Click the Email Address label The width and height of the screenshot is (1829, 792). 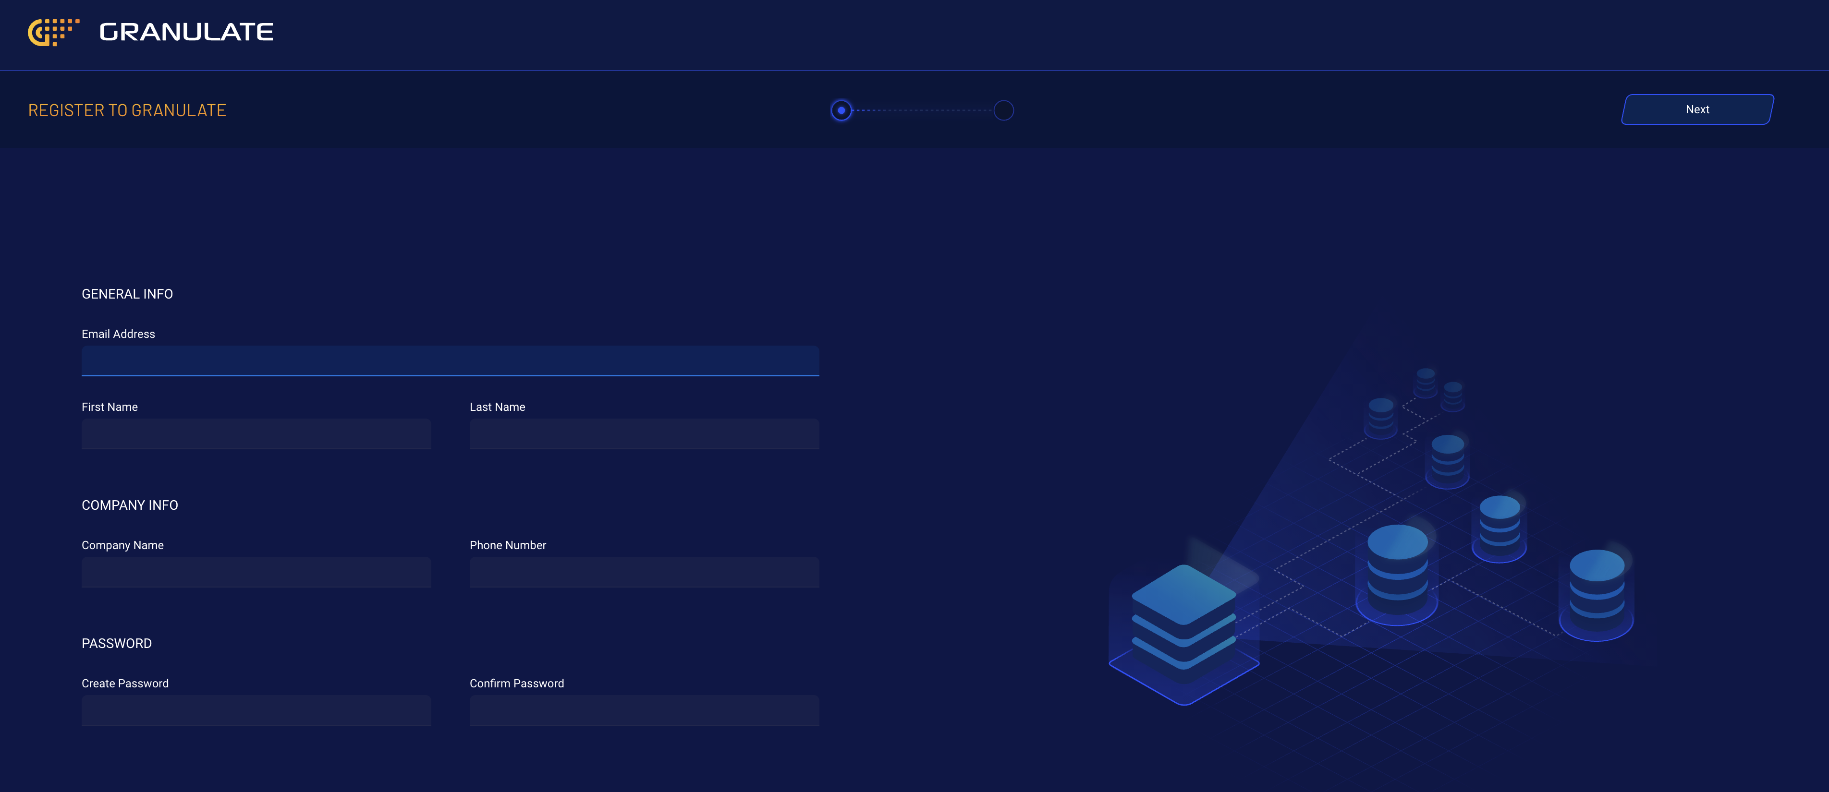(118, 334)
